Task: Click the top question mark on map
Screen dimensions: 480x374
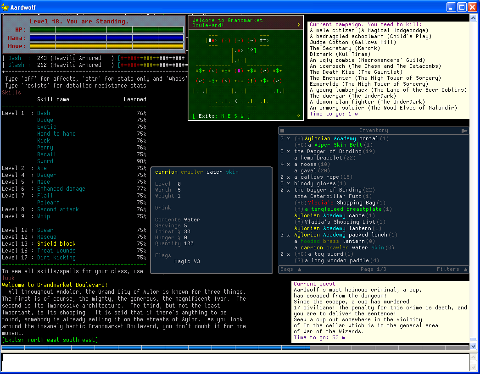Action: pos(298,26)
